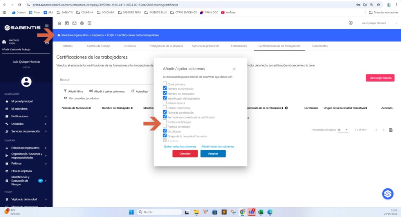The height and width of the screenshot is (217, 401).
Task: Expand the Estructura organizativa sidebar menu
Action: [25, 148]
